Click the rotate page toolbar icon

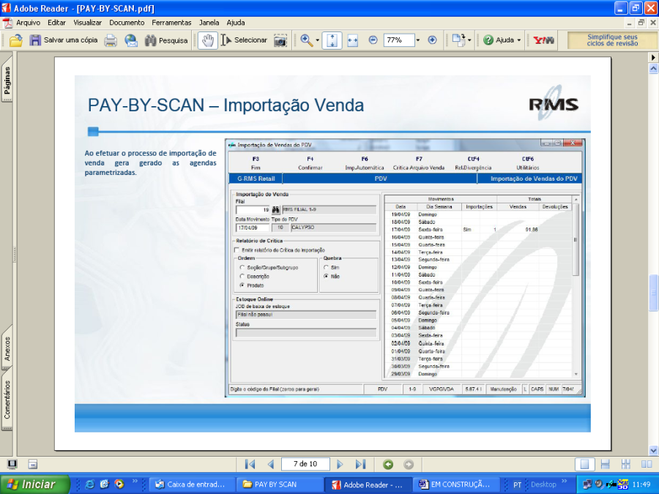tap(458, 40)
